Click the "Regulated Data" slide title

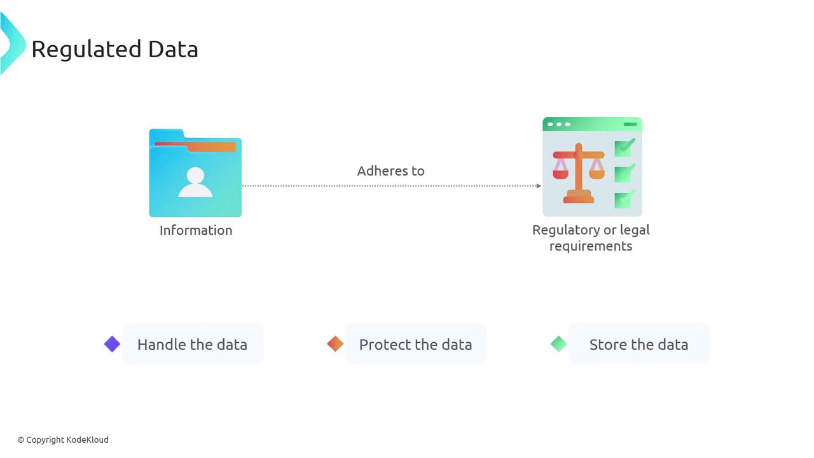pos(114,49)
